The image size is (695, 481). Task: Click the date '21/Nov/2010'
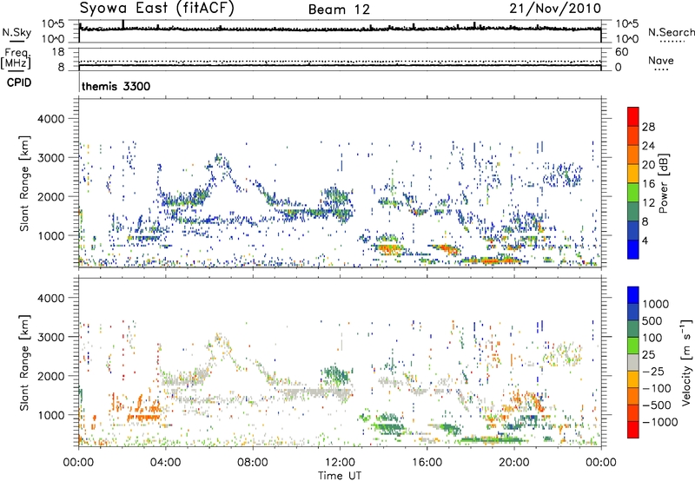555,9
